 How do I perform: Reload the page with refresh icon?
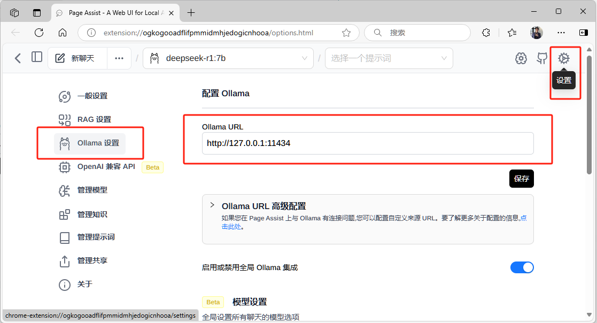[x=39, y=33]
